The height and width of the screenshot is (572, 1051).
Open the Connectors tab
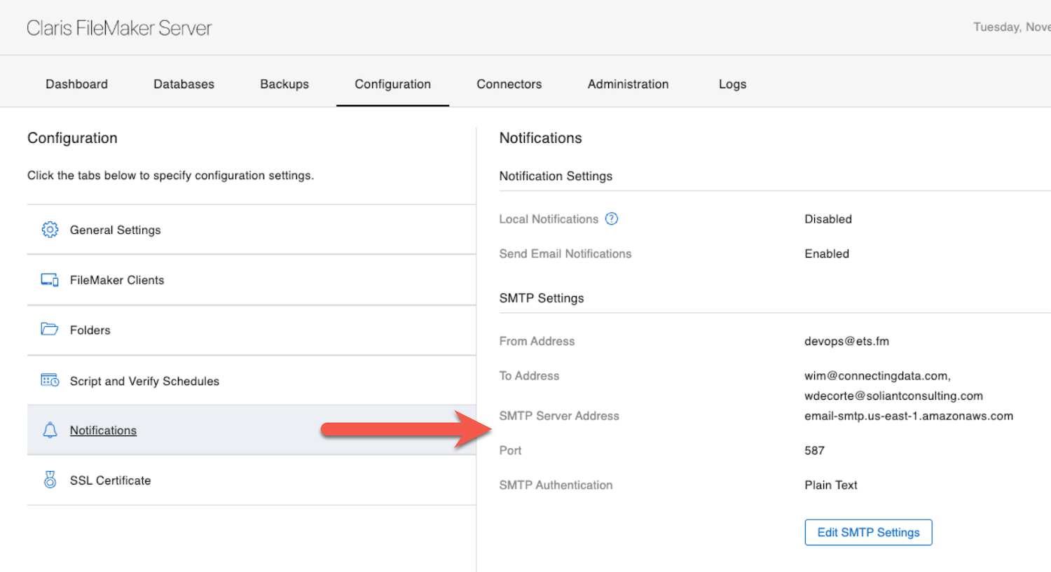[509, 84]
